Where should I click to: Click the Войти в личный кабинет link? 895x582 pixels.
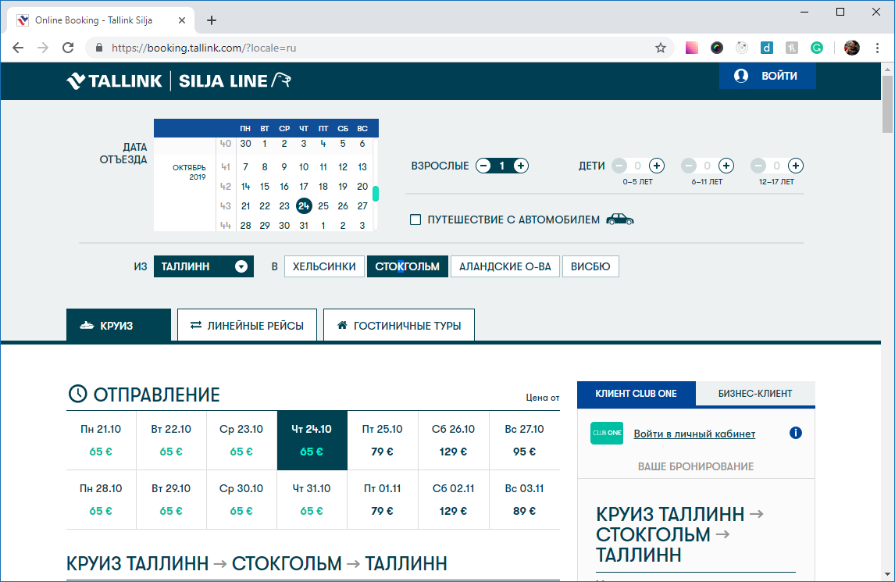click(x=694, y=434)
